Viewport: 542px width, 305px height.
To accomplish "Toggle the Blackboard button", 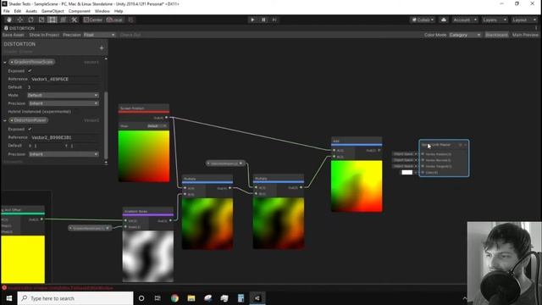I will point(496,35).
